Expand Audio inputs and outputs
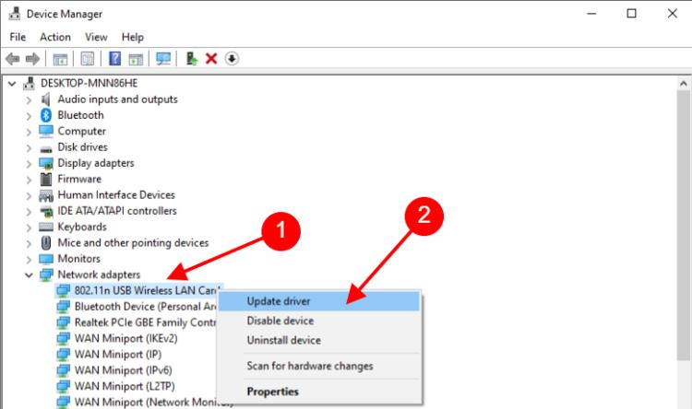The image size is (692, 409). [x=30, y=100]
